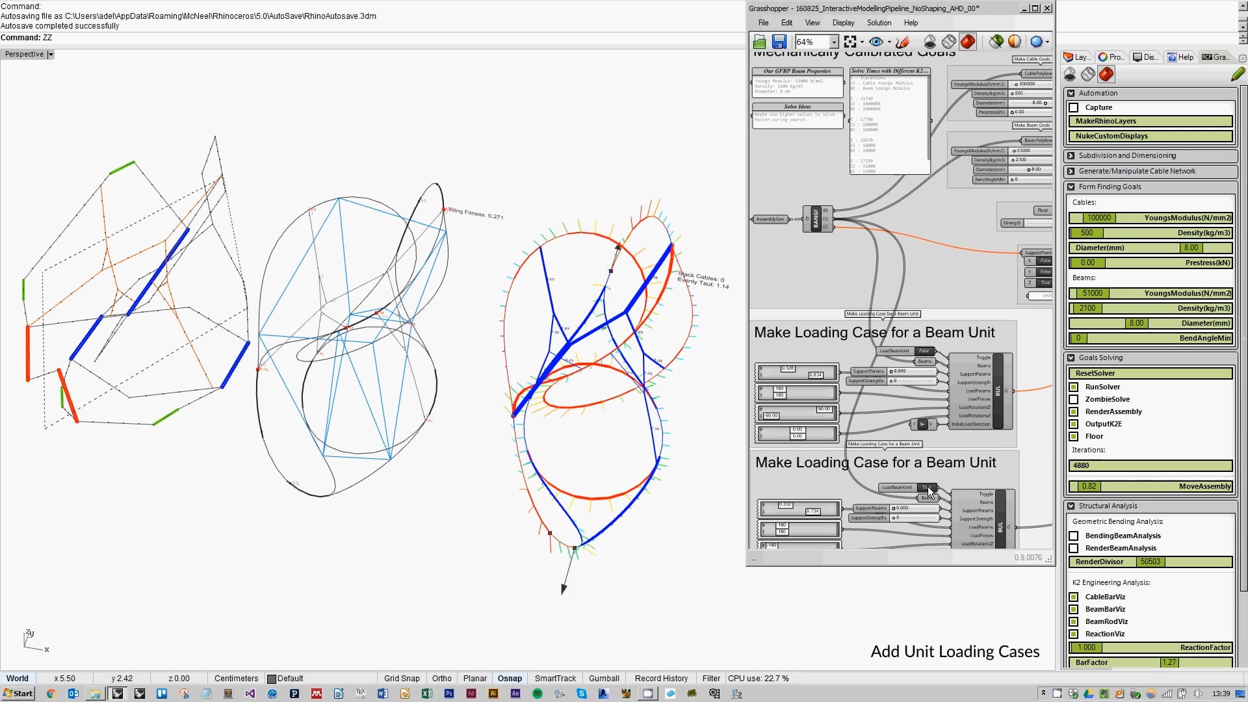Image resolution: width=1248 pixels, height=702 pixels.
Task: Toggle the ZombieSolve checkbox
Action: [x=1074, y=400]
